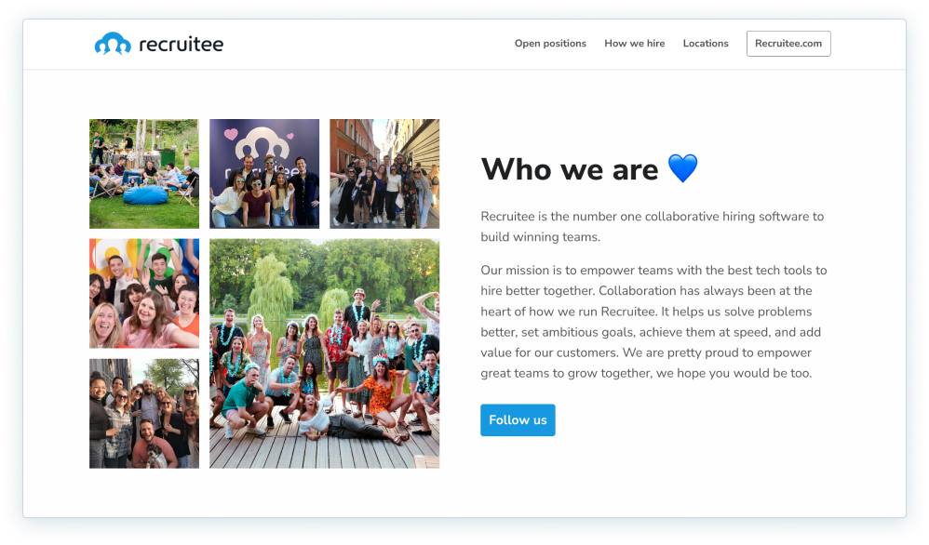View the Locations page

point(705,43)
